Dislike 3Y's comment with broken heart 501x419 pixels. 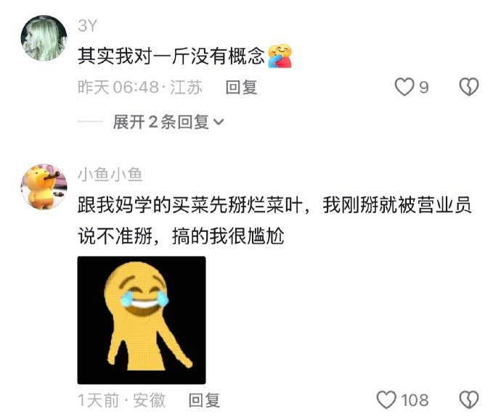pyautogui.click(x=469, y=87)
